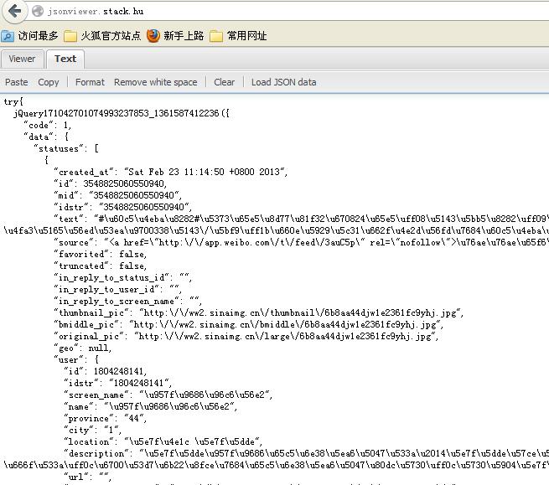Switch to the Viewer tab
This screenshot has width=549, height=485.
22,59
